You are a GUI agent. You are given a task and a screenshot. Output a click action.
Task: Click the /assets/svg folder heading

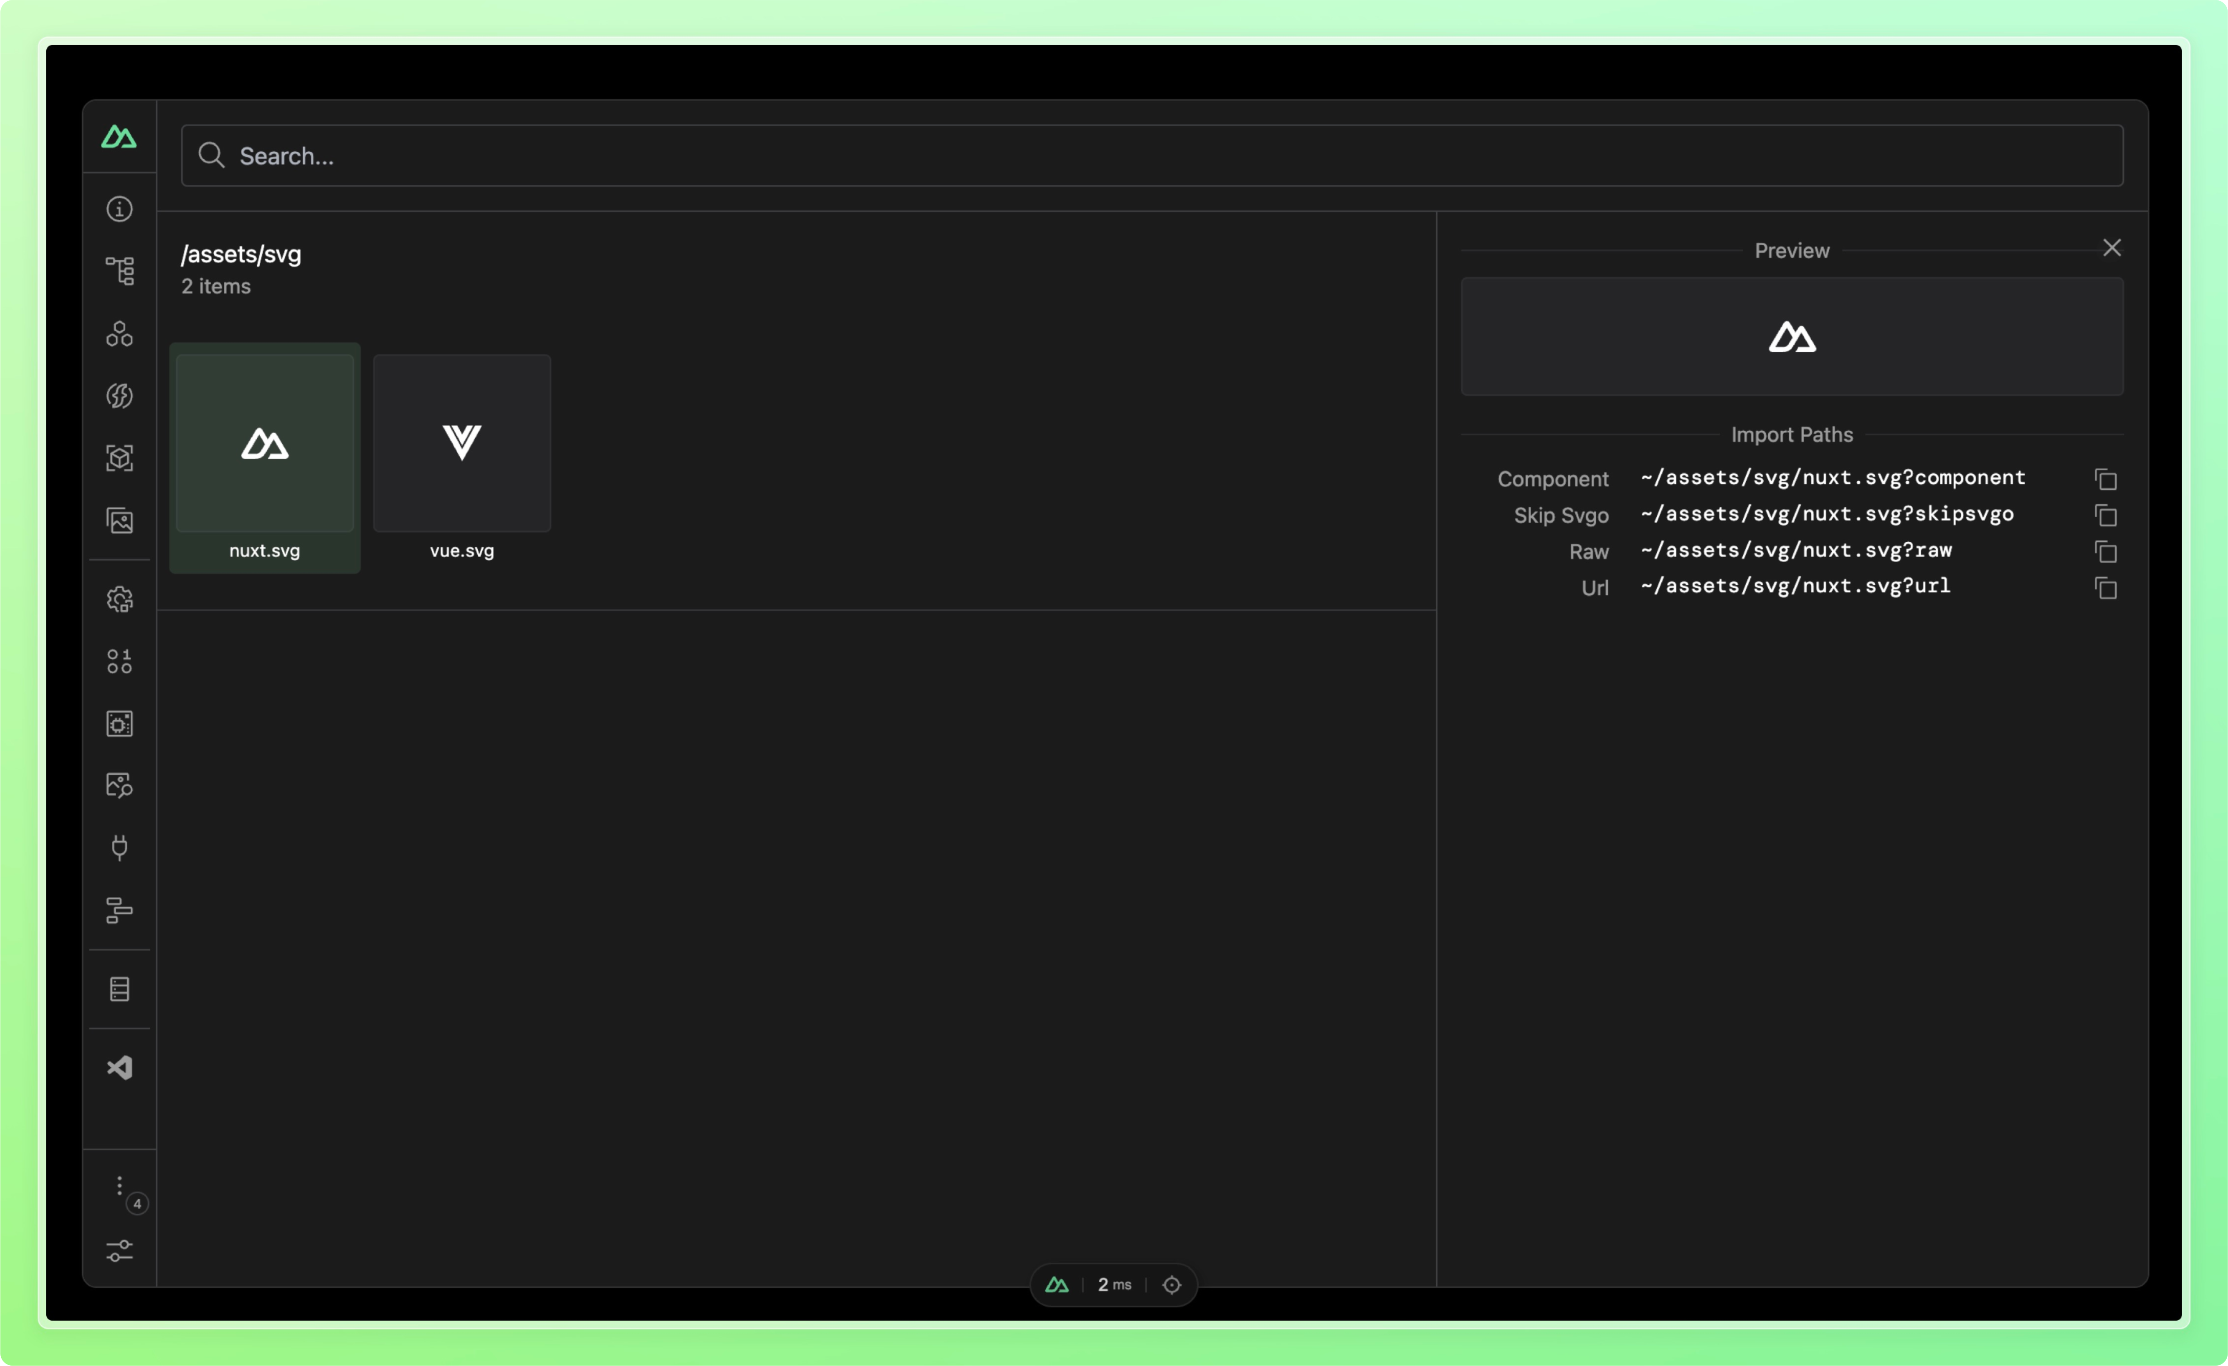point(242,254)
